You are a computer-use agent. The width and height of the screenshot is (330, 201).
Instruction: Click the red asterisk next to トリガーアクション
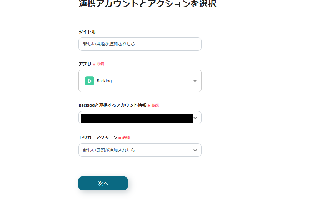coord(120,138)
